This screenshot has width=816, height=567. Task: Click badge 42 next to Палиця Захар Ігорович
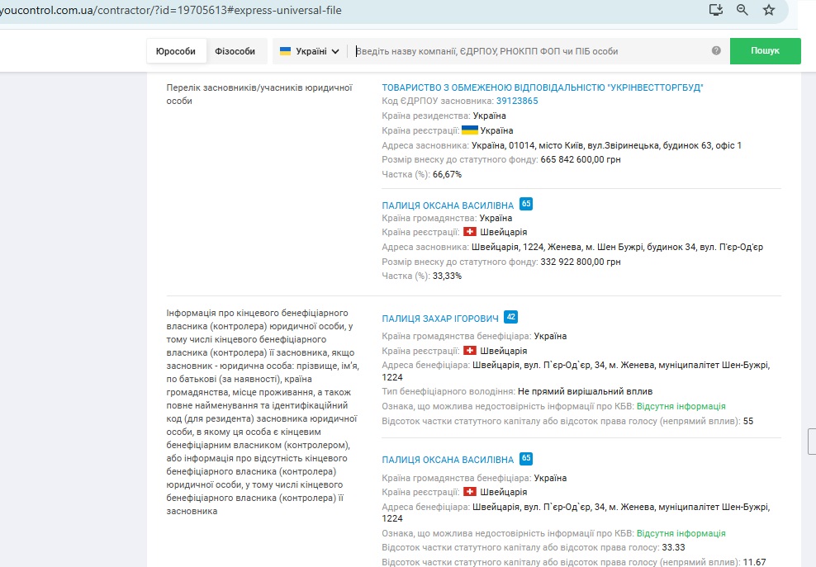pyautogui.click(x=510, y=318)
